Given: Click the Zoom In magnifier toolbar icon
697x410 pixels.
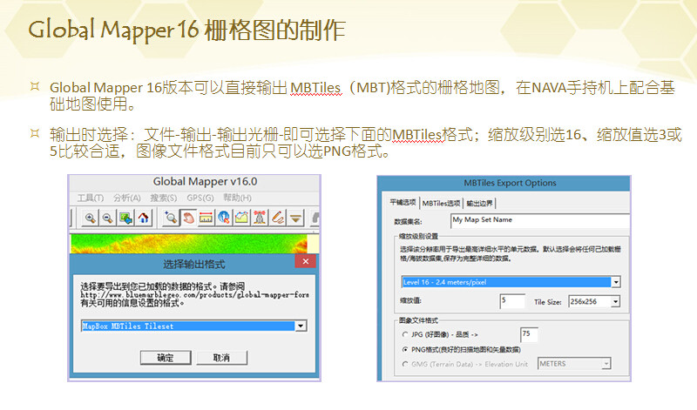Looking at the screenshot, I should click(x=91, y=218).
